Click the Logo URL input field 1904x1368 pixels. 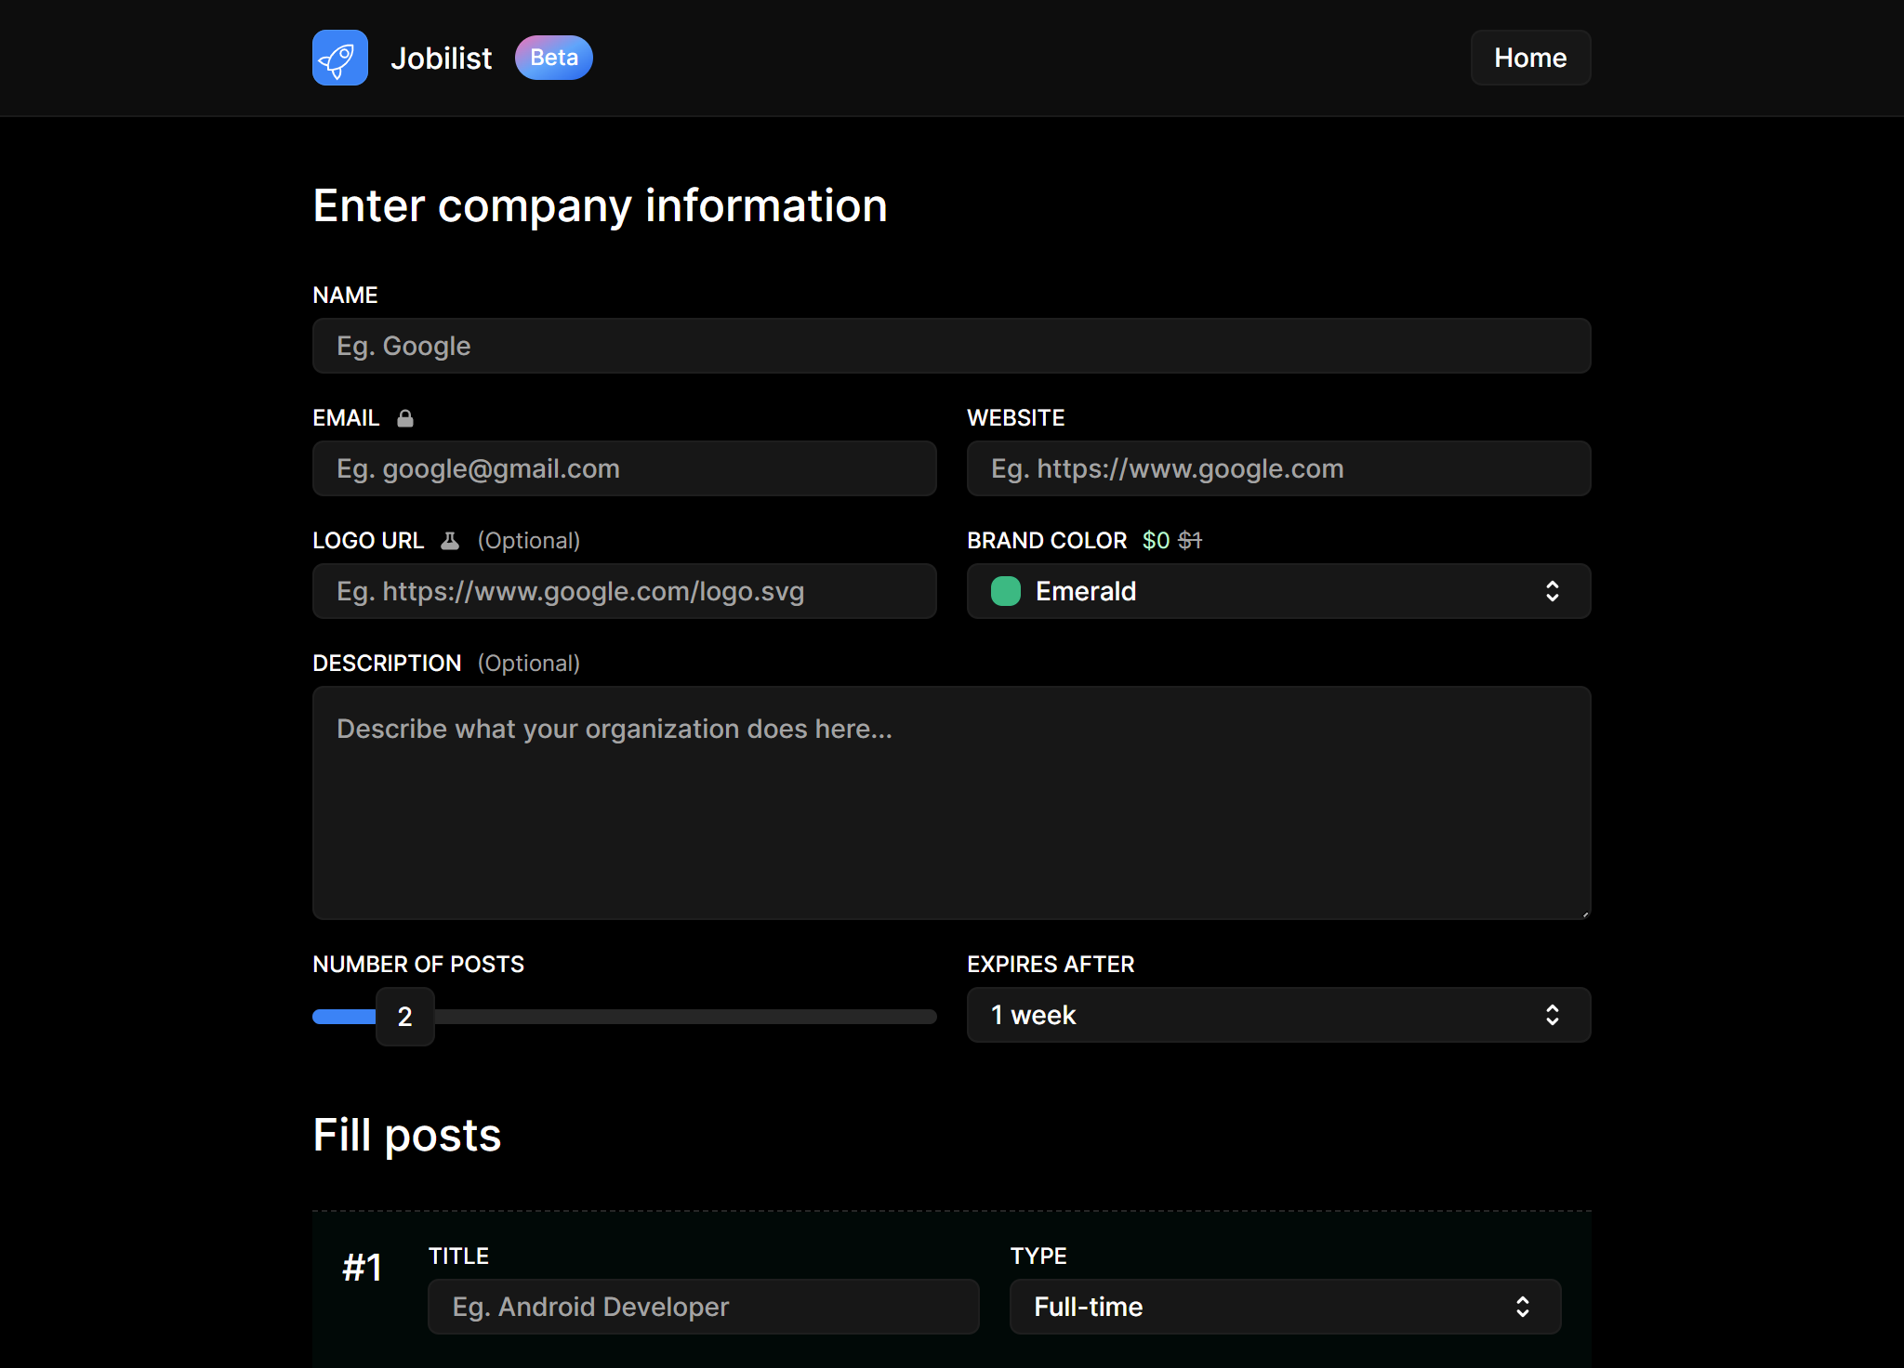[x=624, y=591]
